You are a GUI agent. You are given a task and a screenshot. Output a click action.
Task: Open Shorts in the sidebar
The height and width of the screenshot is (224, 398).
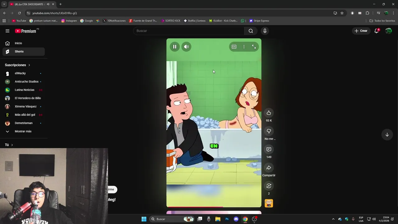pos(24,52)
